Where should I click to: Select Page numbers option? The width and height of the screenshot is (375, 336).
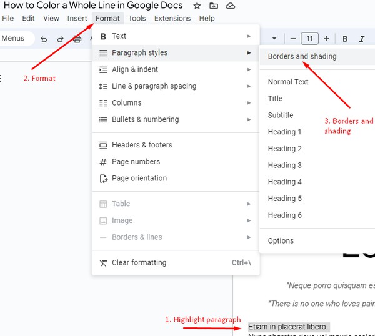(176, 162)
